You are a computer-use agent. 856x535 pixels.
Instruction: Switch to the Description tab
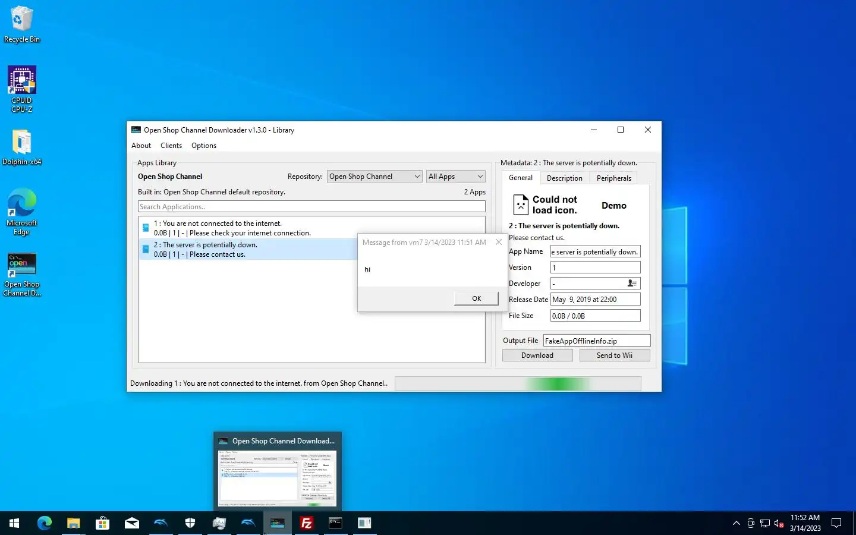click(x=565, y=178)
